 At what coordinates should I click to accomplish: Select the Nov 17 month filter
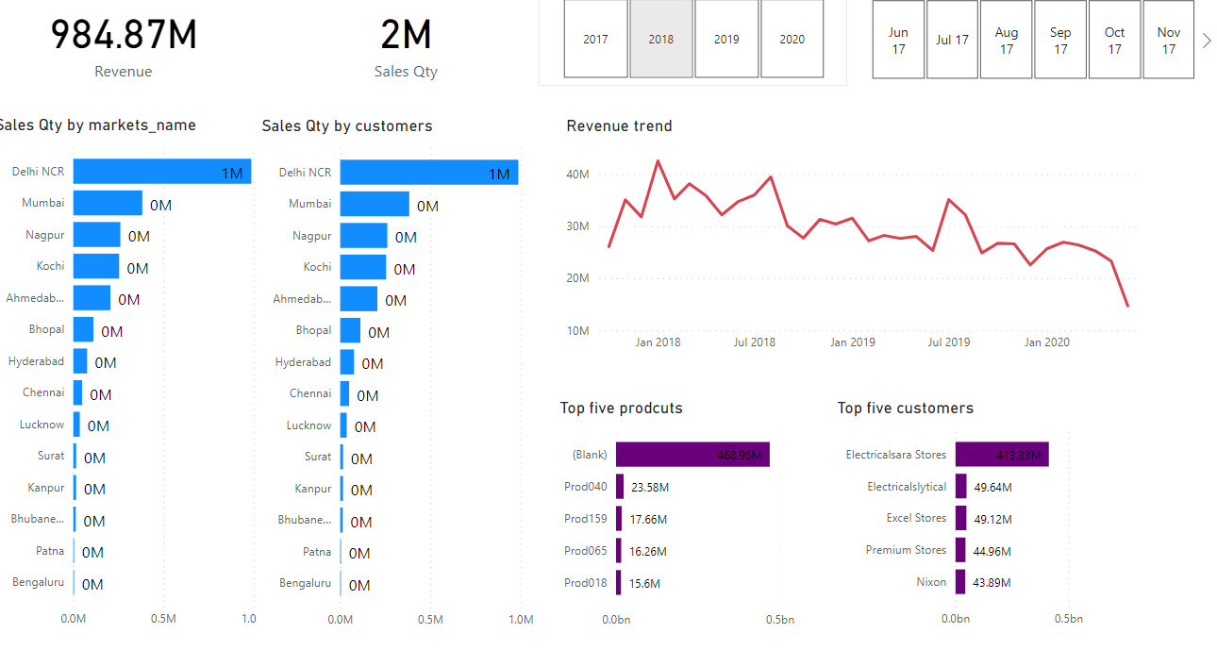coord(1168,39)
